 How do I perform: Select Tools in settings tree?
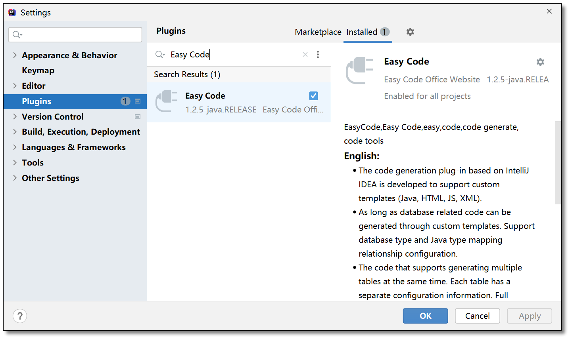point(33,163)
